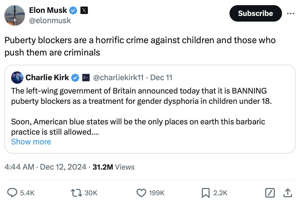
Task: Click the @elonmusk handle
Action: click(50, 20)
